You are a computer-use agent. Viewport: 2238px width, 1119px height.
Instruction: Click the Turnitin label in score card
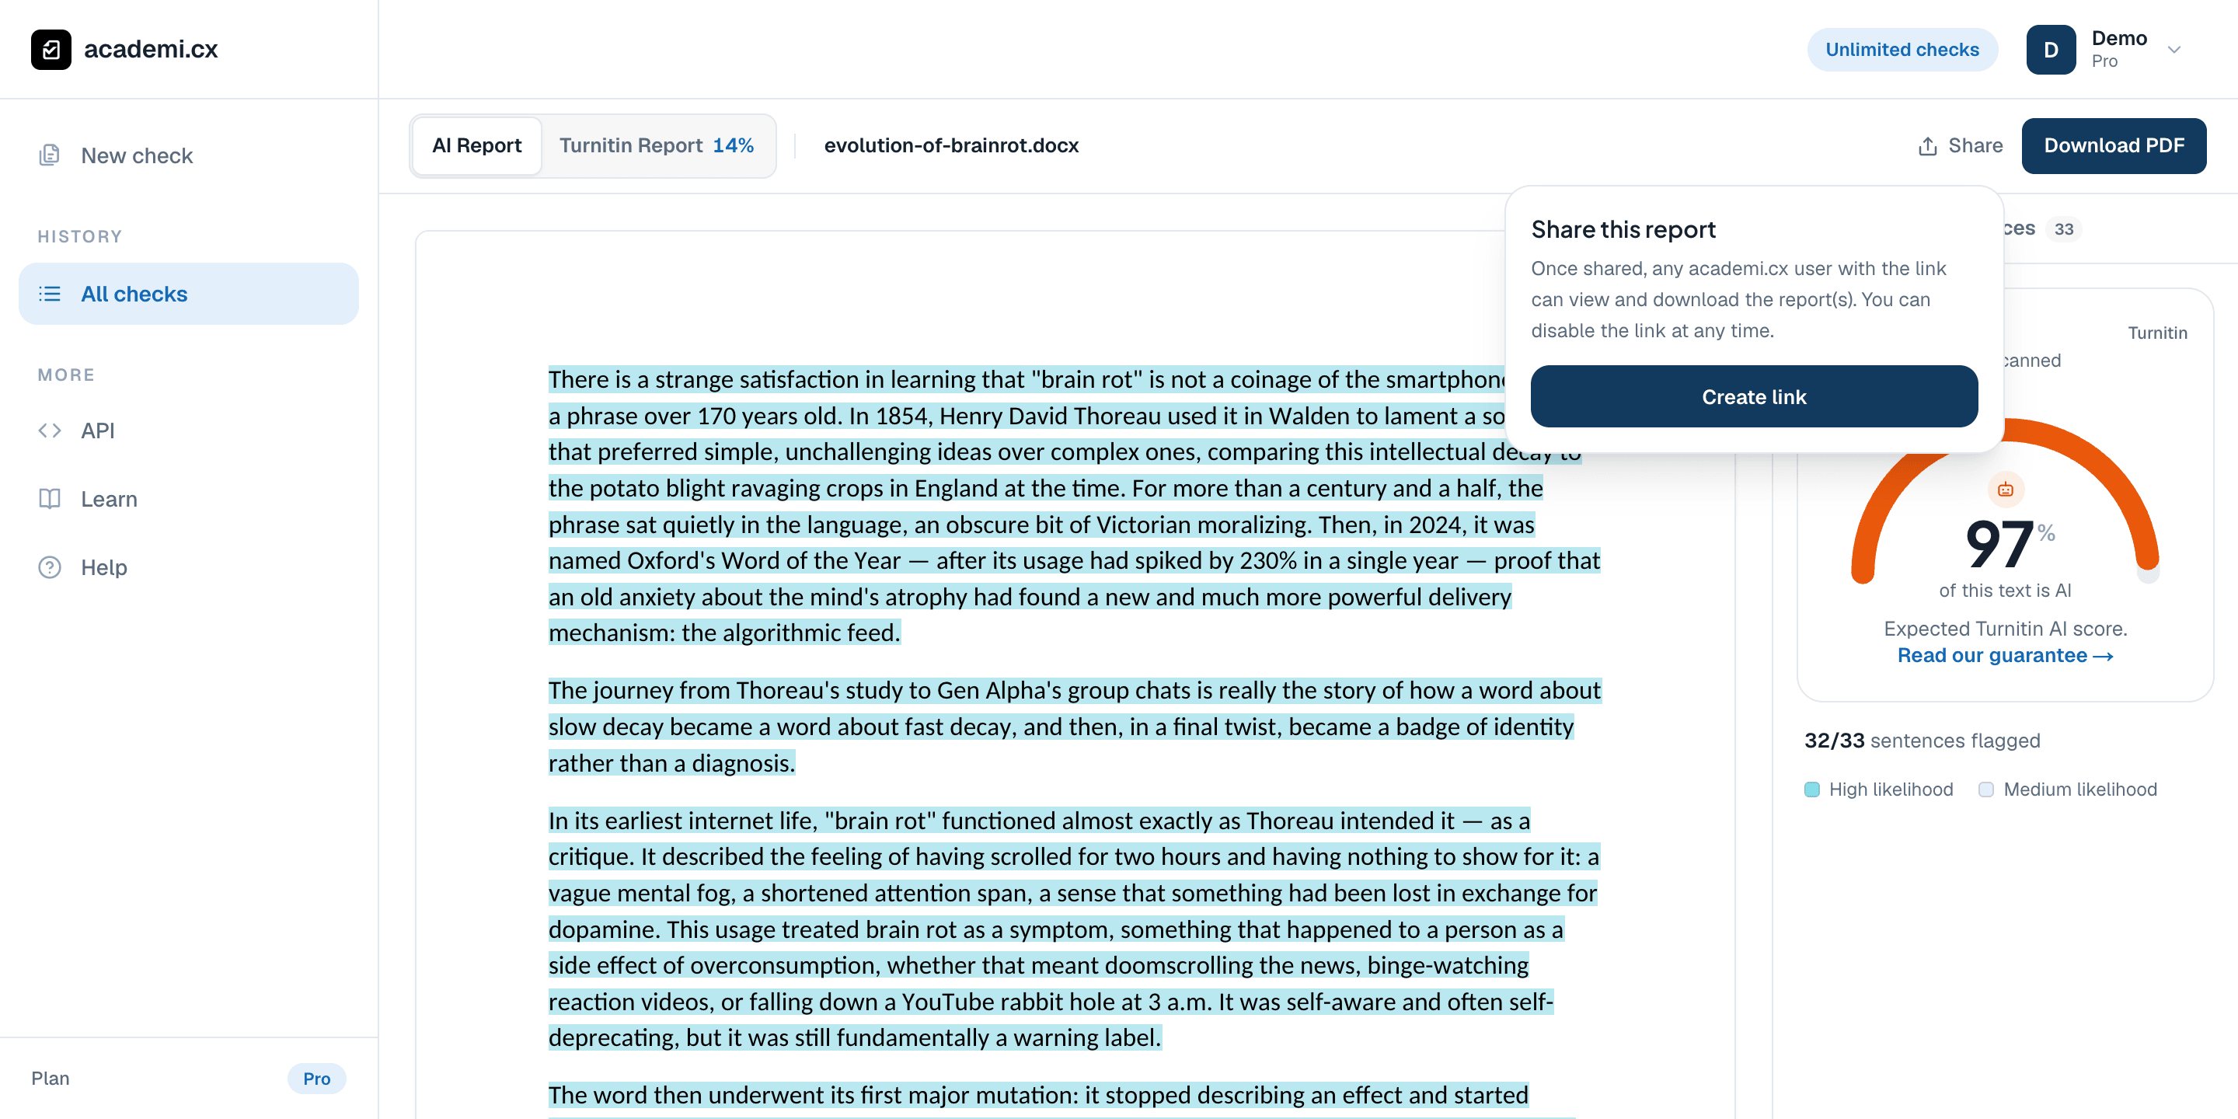point(2157,333)
